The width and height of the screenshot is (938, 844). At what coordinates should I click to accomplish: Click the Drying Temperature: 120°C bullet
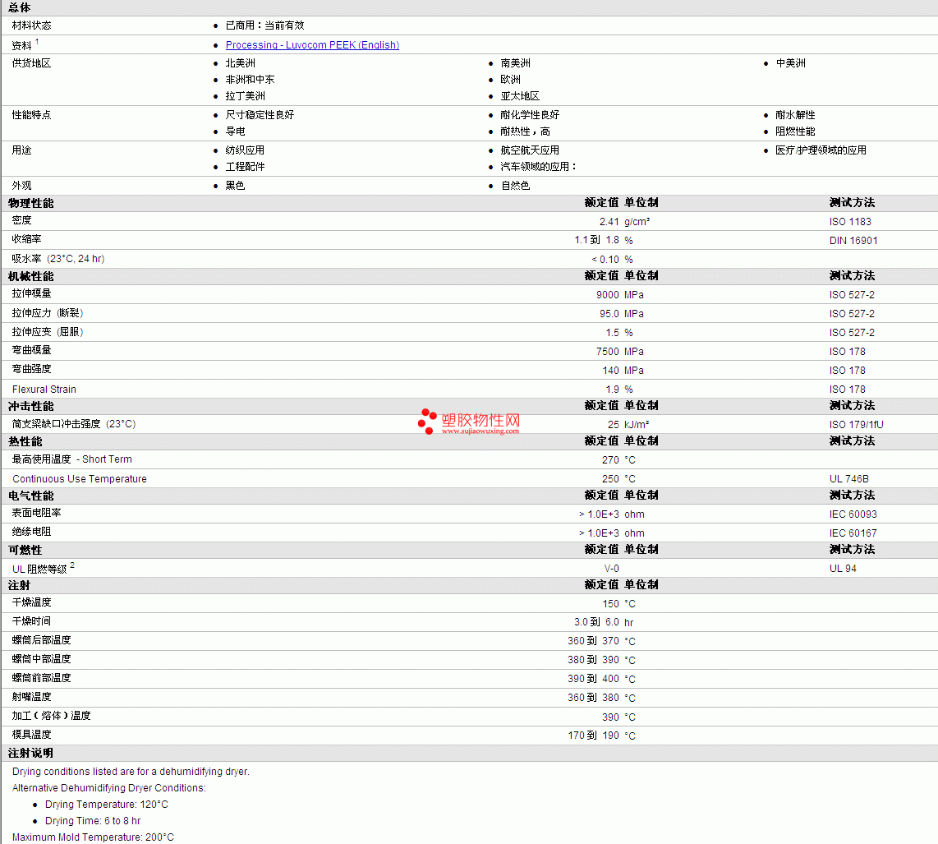pos(107,805)
